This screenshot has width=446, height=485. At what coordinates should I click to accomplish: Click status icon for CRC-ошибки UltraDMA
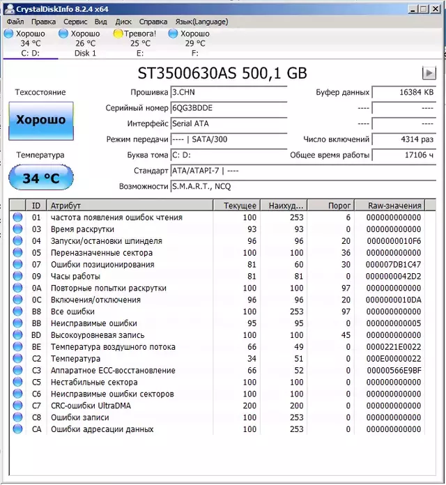(17, 405)
